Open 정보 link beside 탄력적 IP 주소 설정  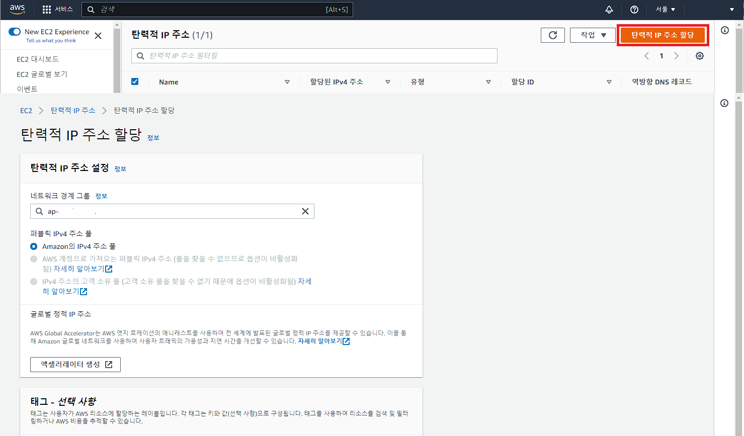tap(120, 169)
